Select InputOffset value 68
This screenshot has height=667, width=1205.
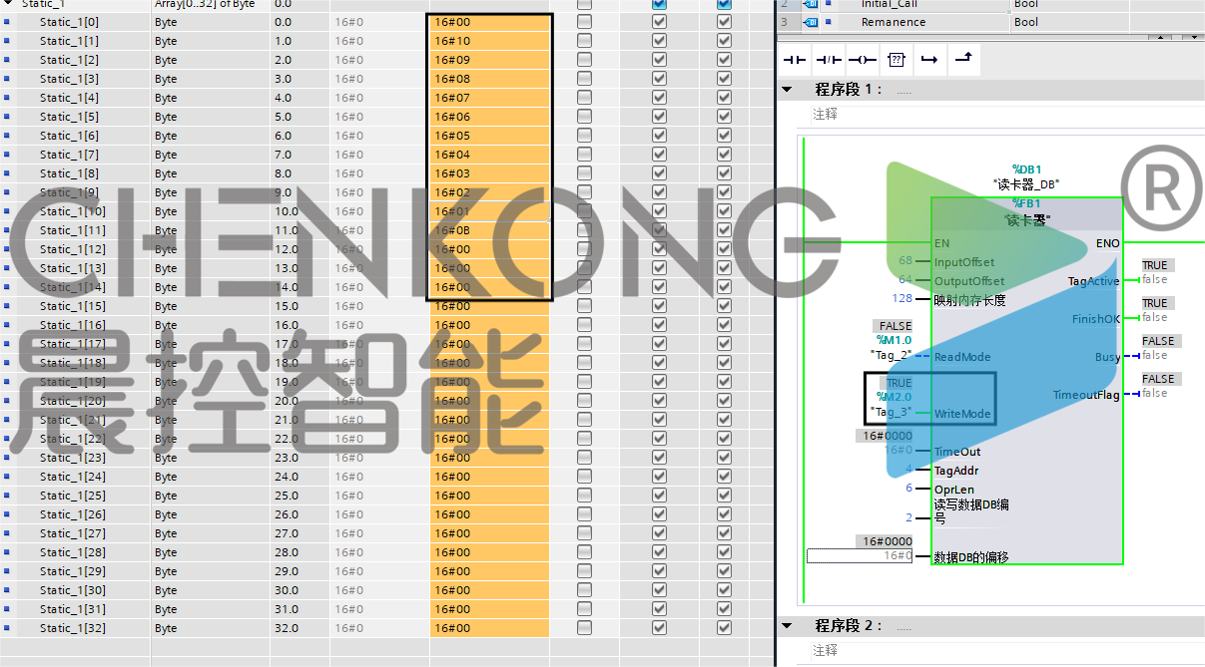click(x=905, y=261)
